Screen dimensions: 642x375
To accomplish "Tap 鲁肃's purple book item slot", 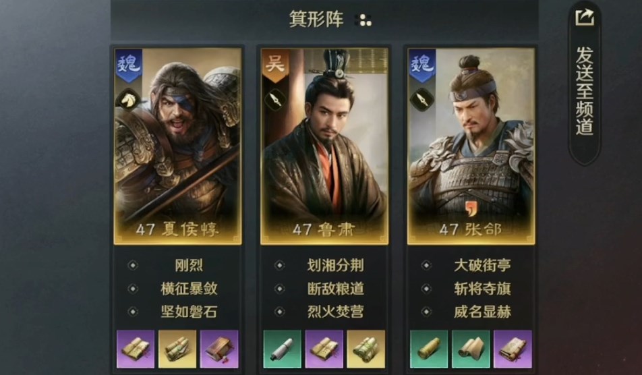I will click(324, 349).
